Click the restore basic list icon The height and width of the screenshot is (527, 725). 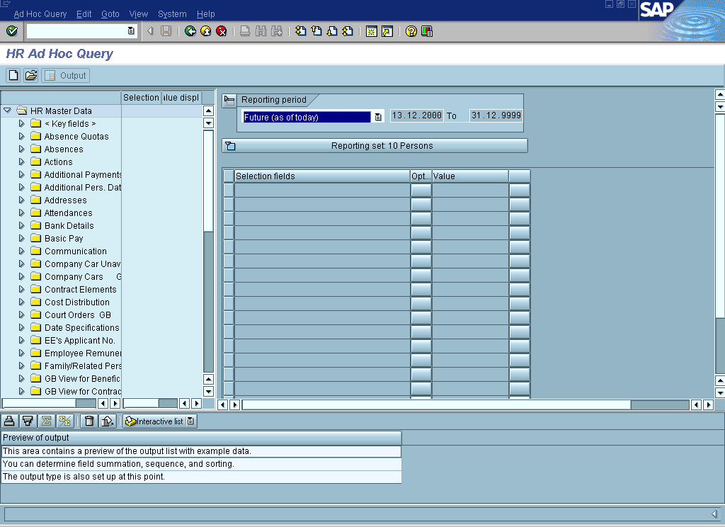[108, 421]
